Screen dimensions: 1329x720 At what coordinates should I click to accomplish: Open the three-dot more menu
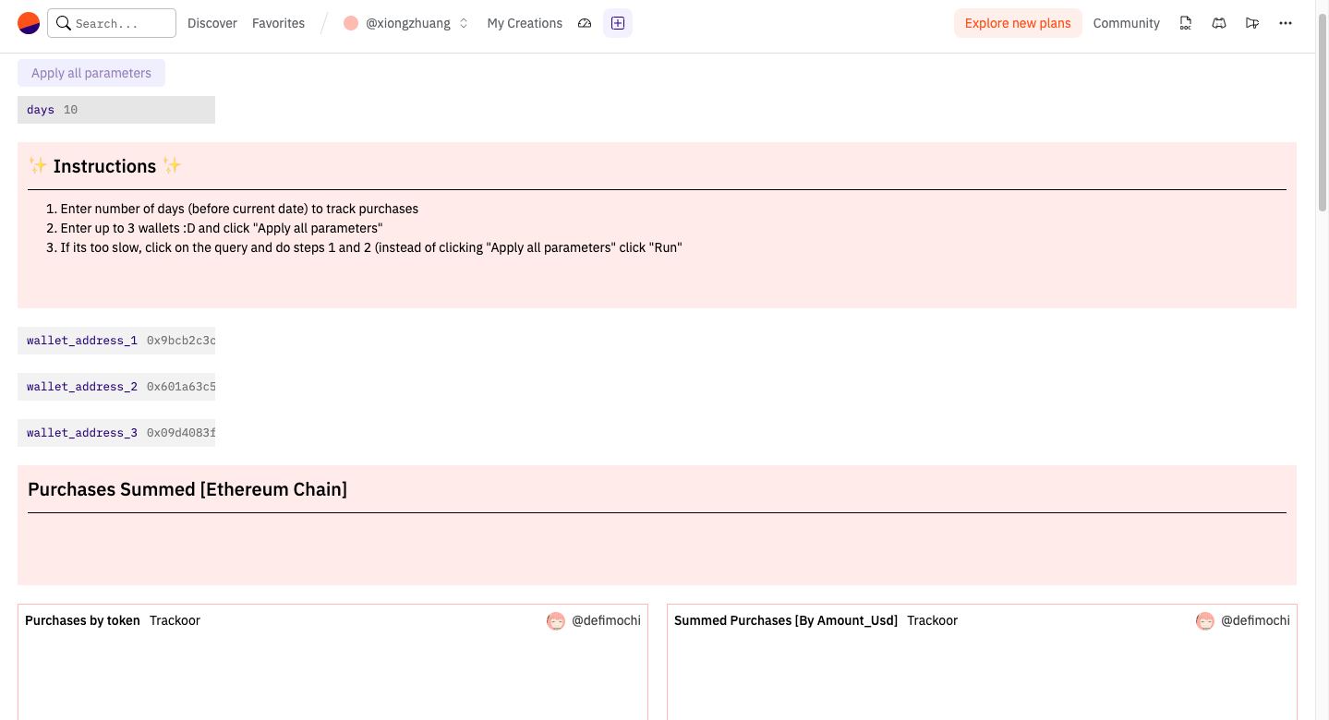[x=1286, y=23]
